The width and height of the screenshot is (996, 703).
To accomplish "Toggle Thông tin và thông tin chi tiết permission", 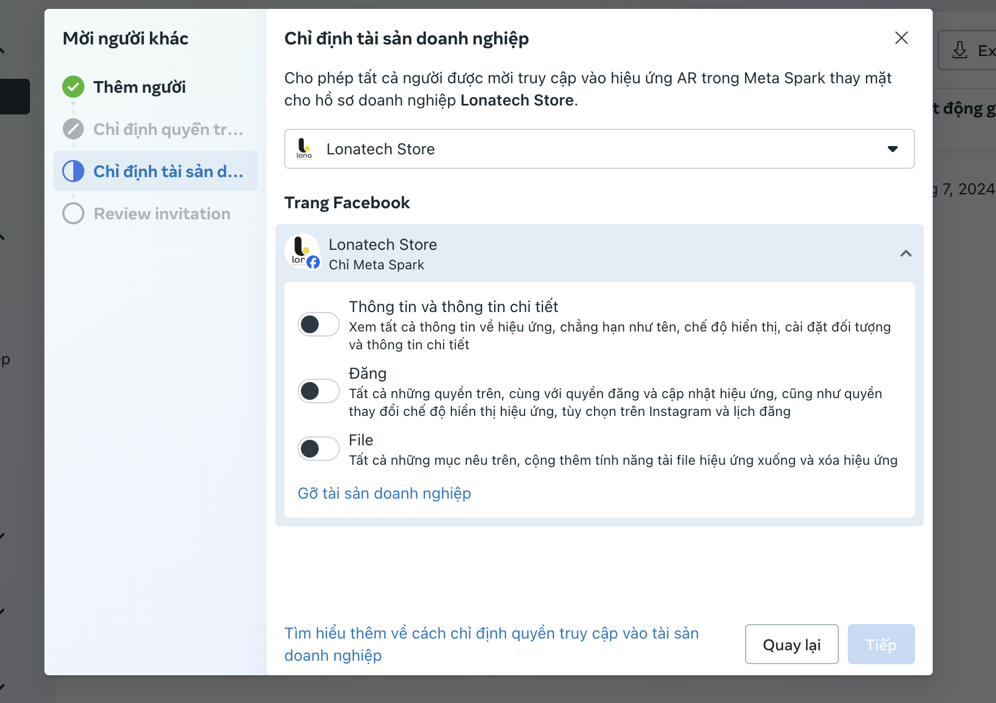I will coord(319,324).
